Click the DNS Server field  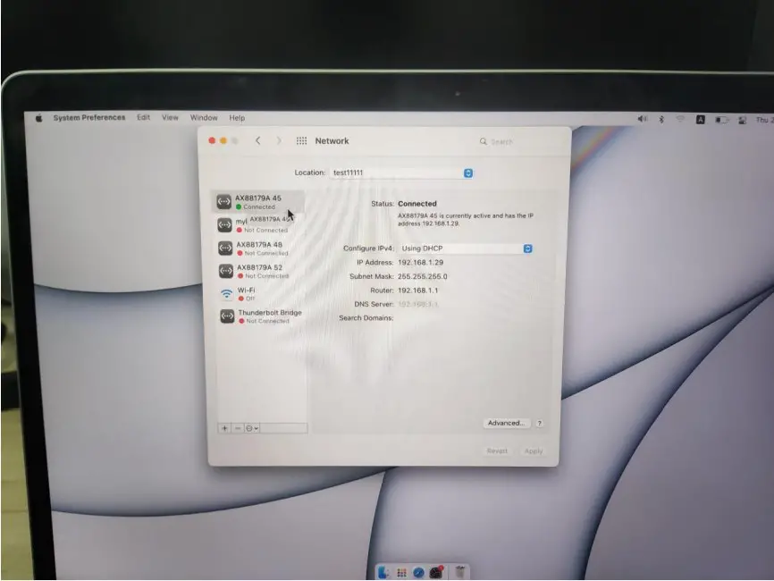click(x=418, y=304)
